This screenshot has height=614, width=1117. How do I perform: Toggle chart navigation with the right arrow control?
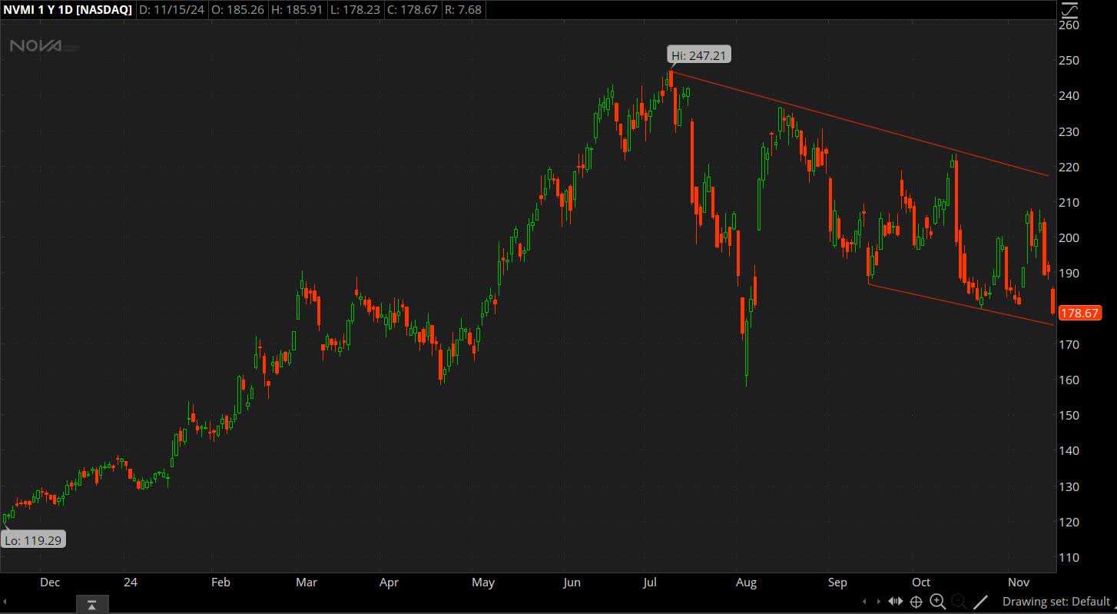(880, 602)
